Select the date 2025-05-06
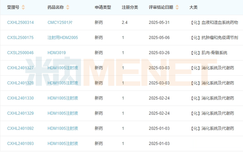243x152 pixels. click(x=159, y=38)
